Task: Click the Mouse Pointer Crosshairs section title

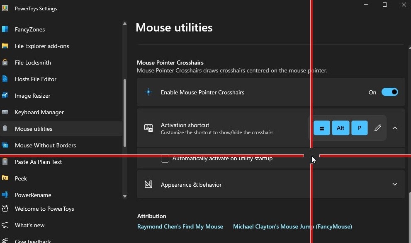Action: (170, 63)
